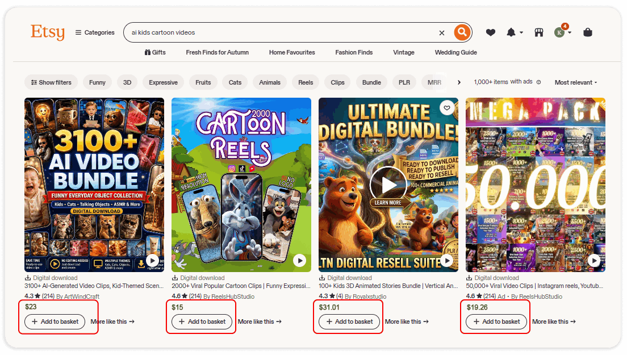Click the play icon on Mega Pack image
Image resolution: width=627 pixels, height=355 pixels.
click(x=594, y=261)
